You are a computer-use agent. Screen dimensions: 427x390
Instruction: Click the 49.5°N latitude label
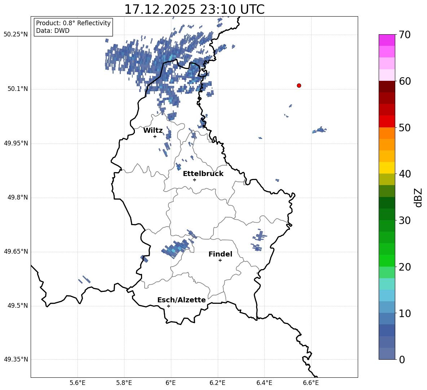(x=18, y=306)
